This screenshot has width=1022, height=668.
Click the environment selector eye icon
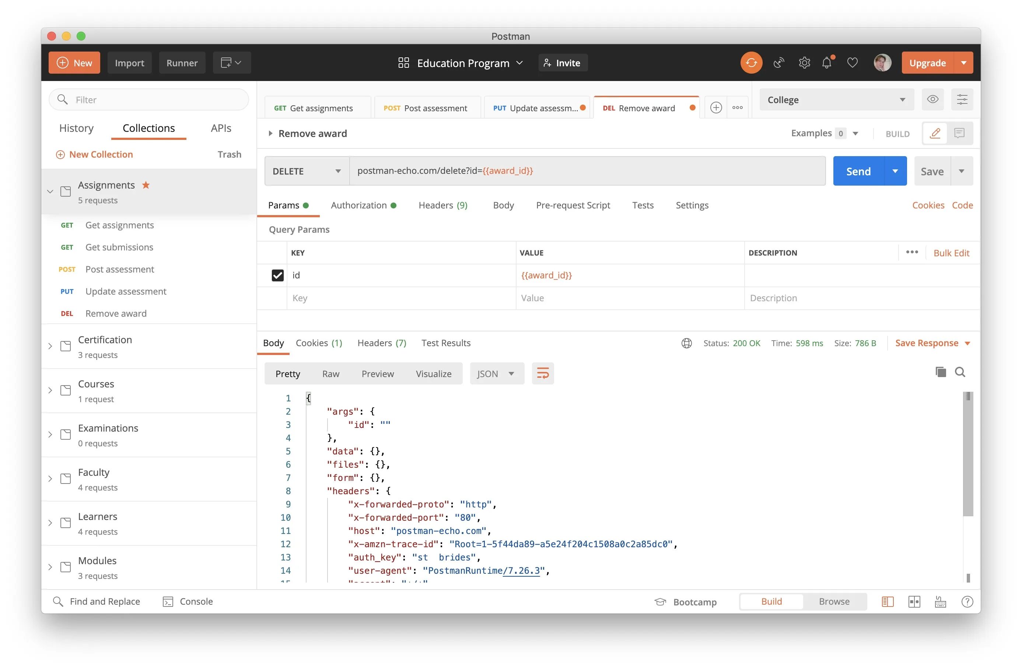[932, 99]
